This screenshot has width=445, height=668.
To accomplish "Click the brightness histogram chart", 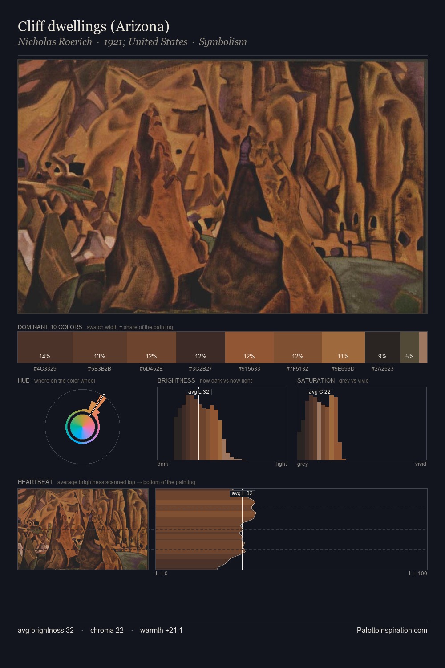I will (222, 424).
